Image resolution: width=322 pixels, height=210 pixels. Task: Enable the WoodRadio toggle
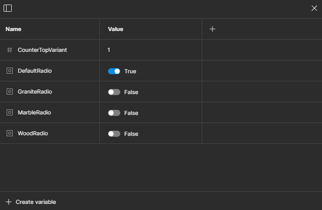pos(114,134)
